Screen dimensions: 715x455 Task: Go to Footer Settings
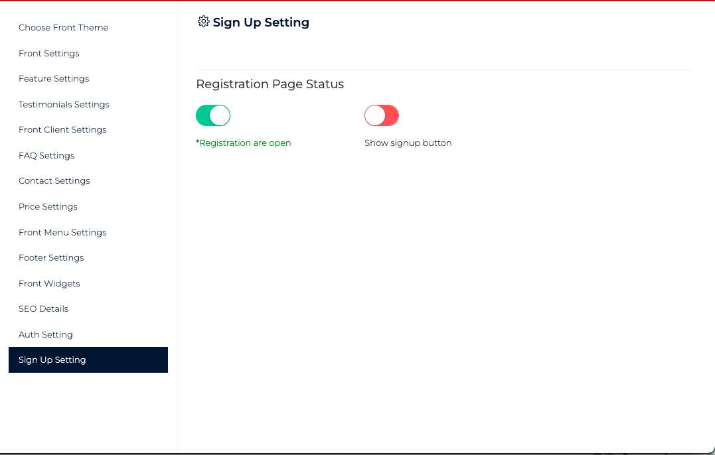51,258
